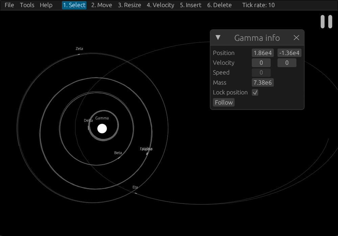Viewport: 338px width, 236px height.
Task: Pause the simulation using the pause icon
Action: 327,22
